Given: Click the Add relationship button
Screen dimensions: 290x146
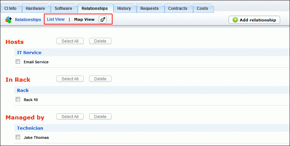Looking at the screenshot, I should (x=254, y=20).
